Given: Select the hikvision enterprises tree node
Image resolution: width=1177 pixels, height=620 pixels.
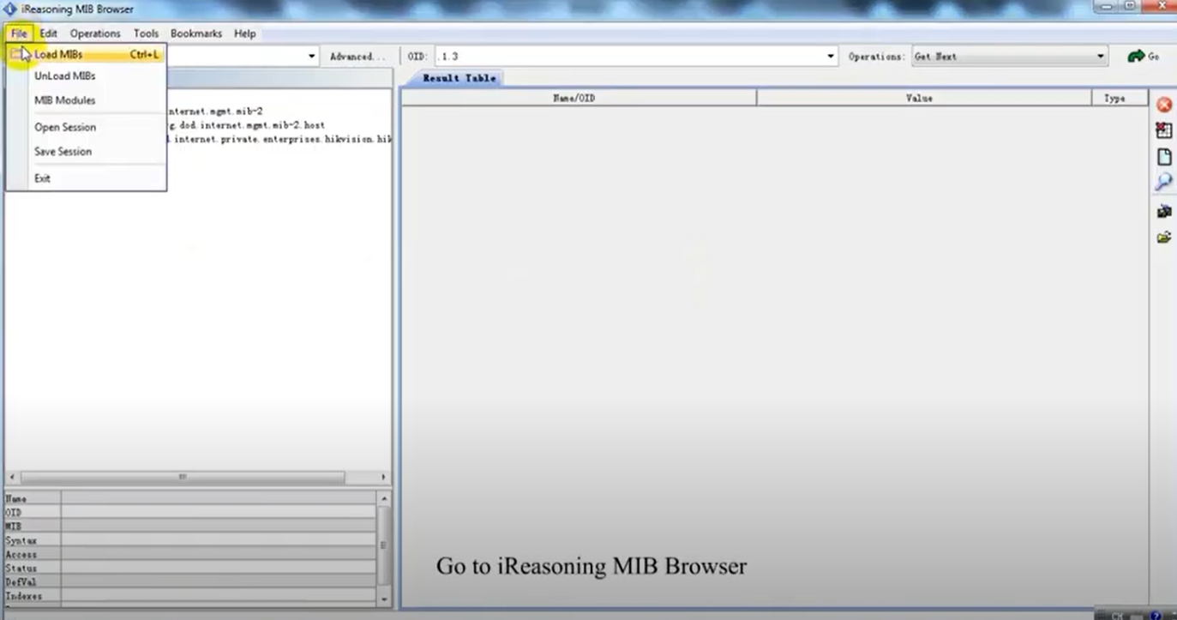Looking at the screenshot, I should click(280, 139).
